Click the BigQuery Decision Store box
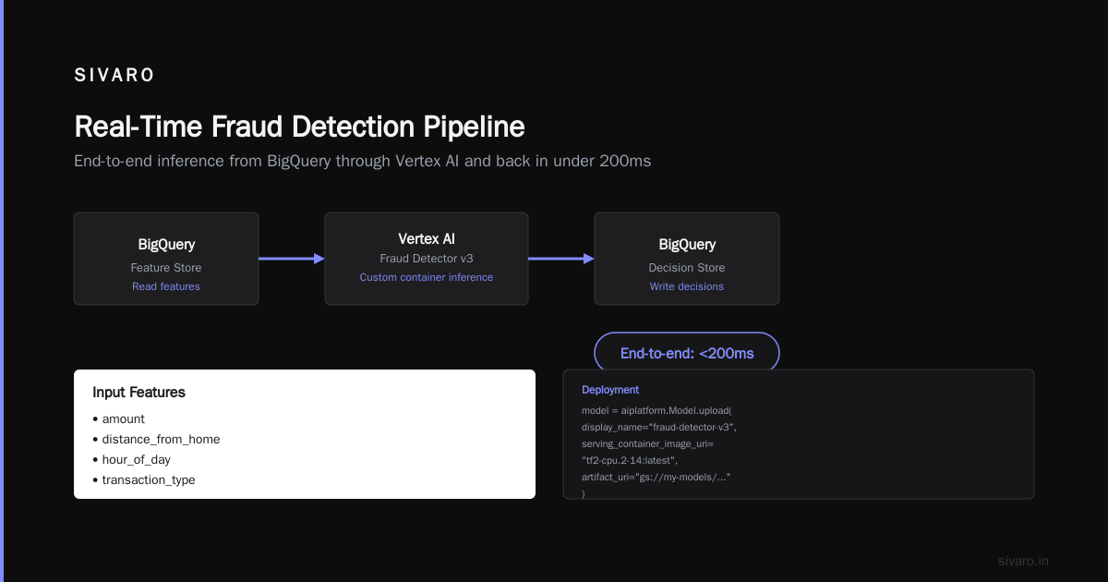Image resolution: width=1108 pixels, height=582 pixels. (x=687, y=259)
